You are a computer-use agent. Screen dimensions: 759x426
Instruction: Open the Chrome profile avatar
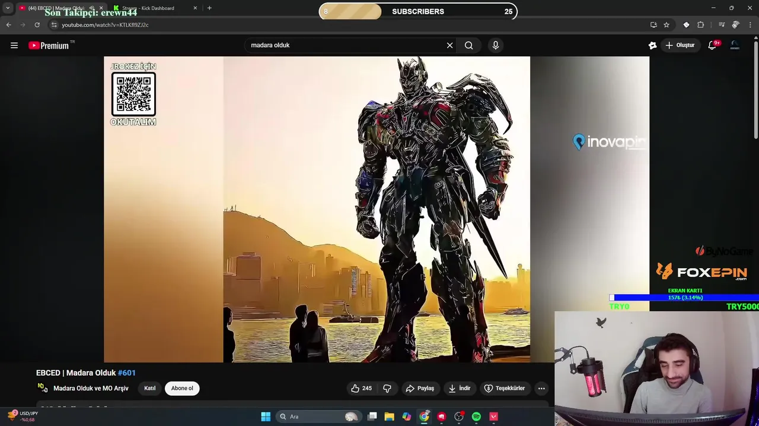(x=736, y=25)
